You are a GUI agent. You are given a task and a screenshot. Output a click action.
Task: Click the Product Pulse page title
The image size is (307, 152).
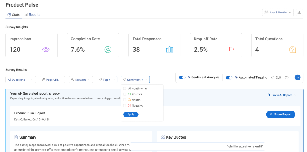(22, 5)
